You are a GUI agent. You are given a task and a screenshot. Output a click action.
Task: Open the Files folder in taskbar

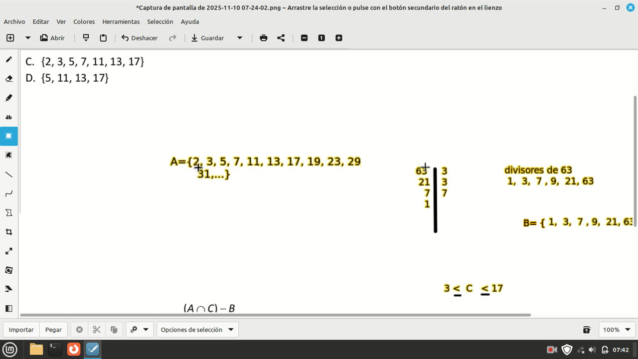coord(36,349)
